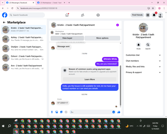
Task: Open the Dzhoni conversation in the list
Action: (x=23, y=58)
